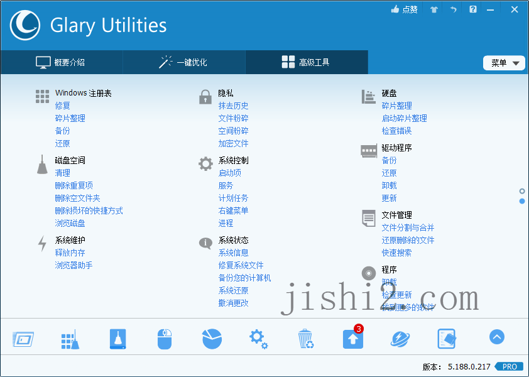The height and width of the screenshot is (377, 529).
Task: Click the 文件管理 document icon
Action: pyautogui.click(x=368, y=219)
